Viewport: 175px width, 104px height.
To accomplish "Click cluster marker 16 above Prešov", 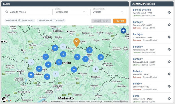I will tap(90, 50).
